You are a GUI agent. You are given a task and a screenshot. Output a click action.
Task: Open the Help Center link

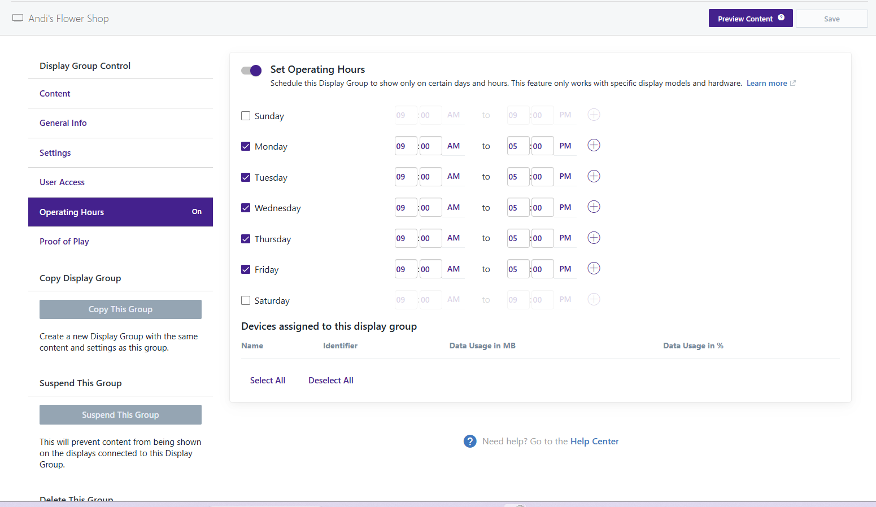tap(594, 442)
